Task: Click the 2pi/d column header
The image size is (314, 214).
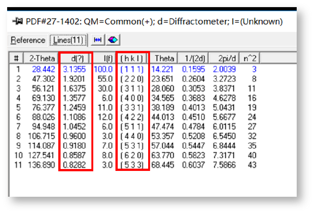Action: [224, 58]
